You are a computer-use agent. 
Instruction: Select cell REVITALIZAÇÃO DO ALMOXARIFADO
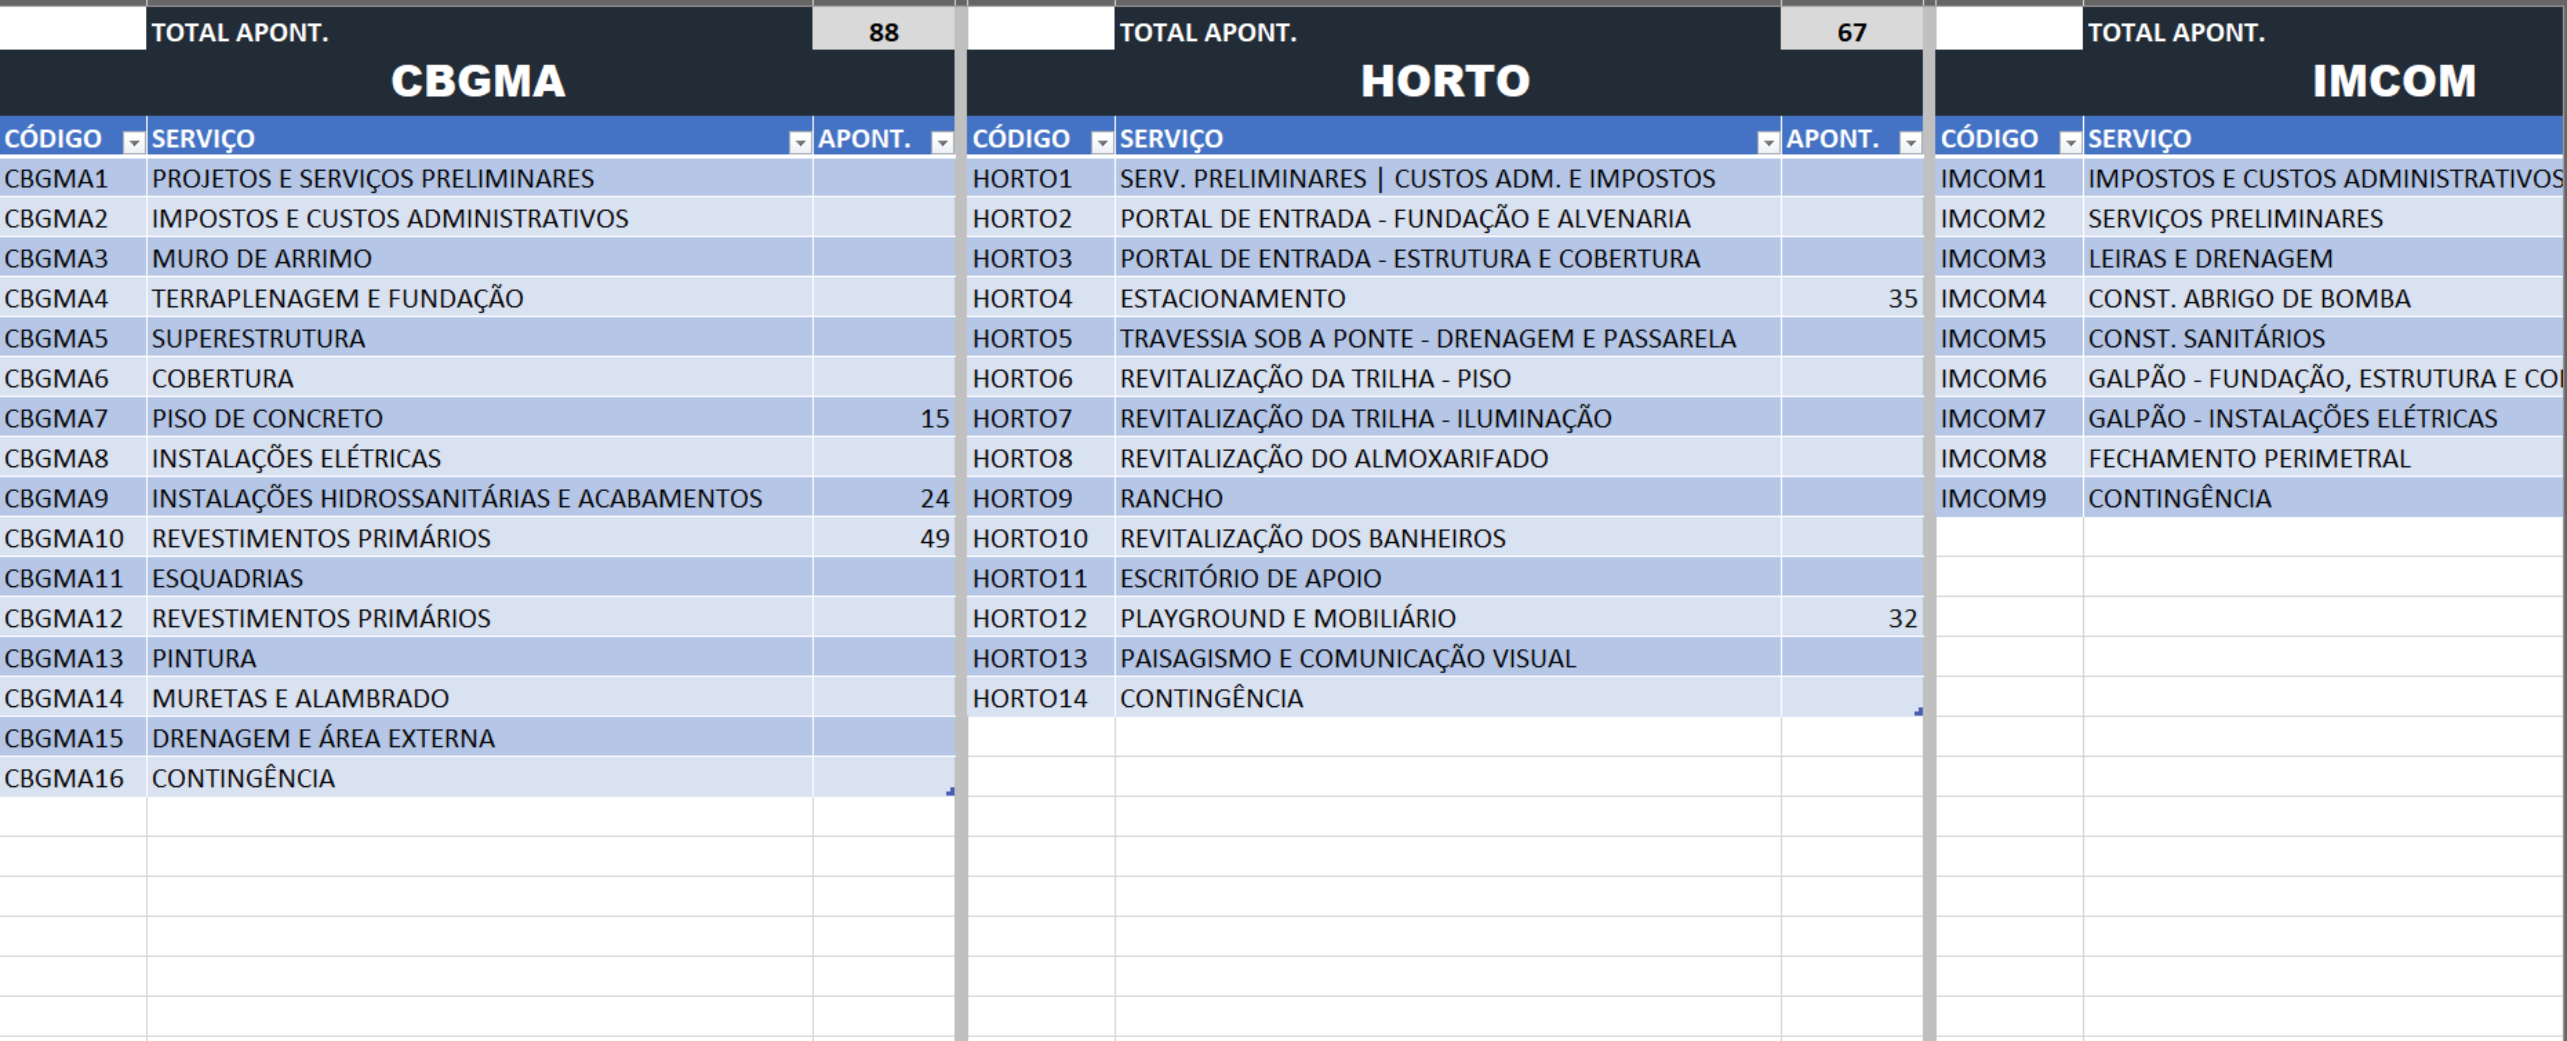[x=1448, y=458]
